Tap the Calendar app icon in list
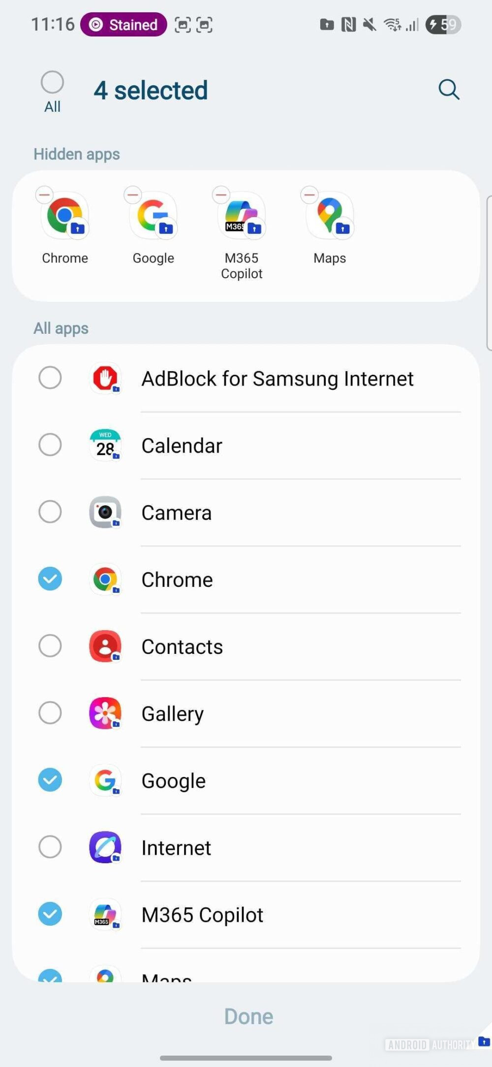 point(105,445)
